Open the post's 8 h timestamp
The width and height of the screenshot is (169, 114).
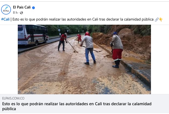click(x=15, y=13)
